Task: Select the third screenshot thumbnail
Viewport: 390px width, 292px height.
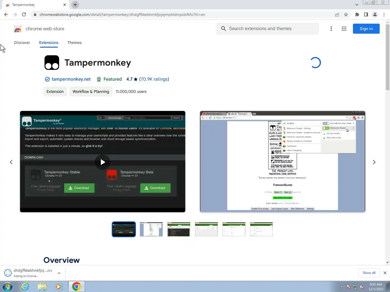Action: click(x=179, y=229)
